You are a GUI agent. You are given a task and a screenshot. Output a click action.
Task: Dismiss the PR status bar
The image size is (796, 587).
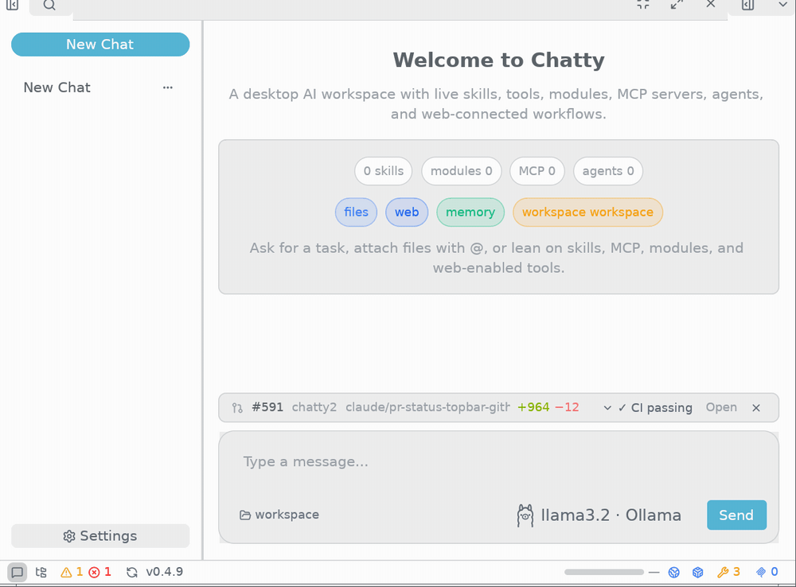[756, 408]
